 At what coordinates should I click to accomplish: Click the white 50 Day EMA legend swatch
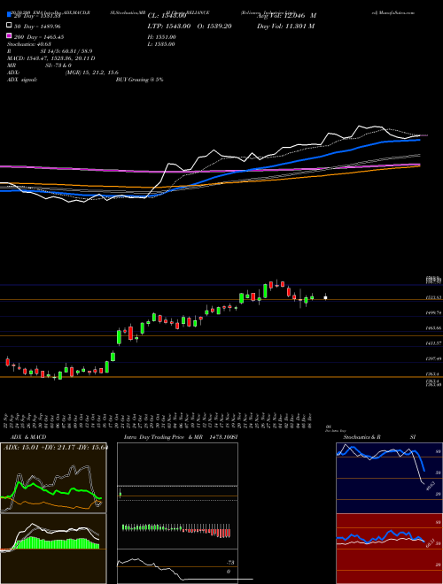[x=9, y=26]
